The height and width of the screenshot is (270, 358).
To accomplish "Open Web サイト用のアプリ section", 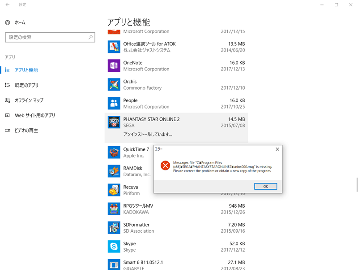I will 35,115.
